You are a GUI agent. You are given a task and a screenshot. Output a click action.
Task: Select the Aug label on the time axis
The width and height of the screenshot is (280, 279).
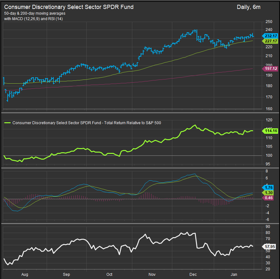(25, 274)
